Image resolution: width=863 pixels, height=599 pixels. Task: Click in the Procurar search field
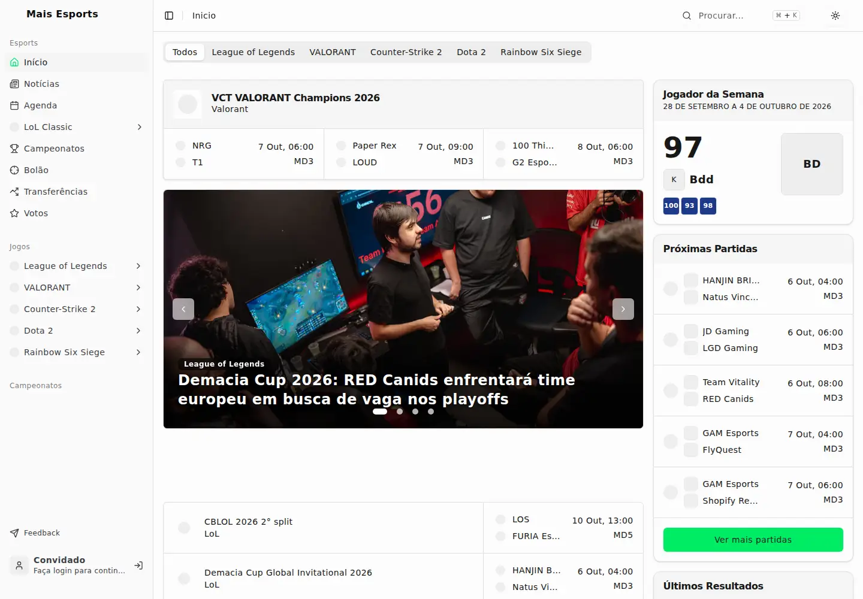[x=741, y=16]
